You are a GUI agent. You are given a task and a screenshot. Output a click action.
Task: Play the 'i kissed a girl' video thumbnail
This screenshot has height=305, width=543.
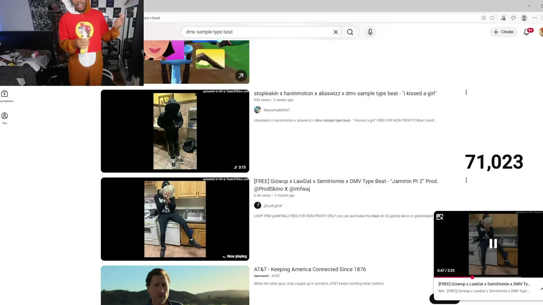tap(175, 131)
